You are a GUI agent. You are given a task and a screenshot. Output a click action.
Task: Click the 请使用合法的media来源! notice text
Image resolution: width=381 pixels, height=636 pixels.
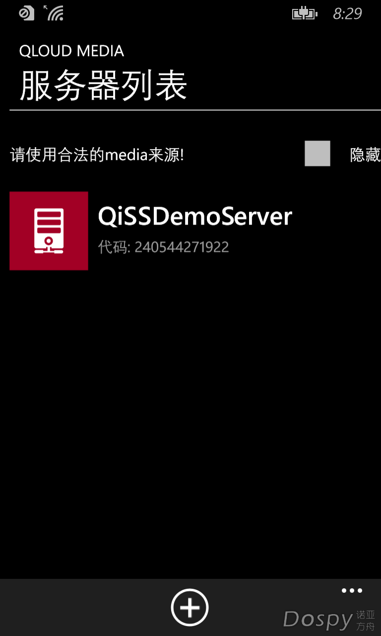[x=97, y=155]
